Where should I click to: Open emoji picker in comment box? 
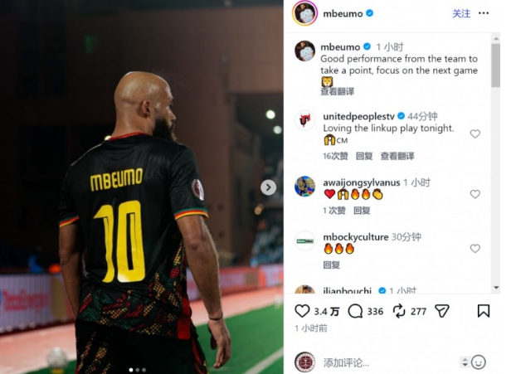(478, 362)
